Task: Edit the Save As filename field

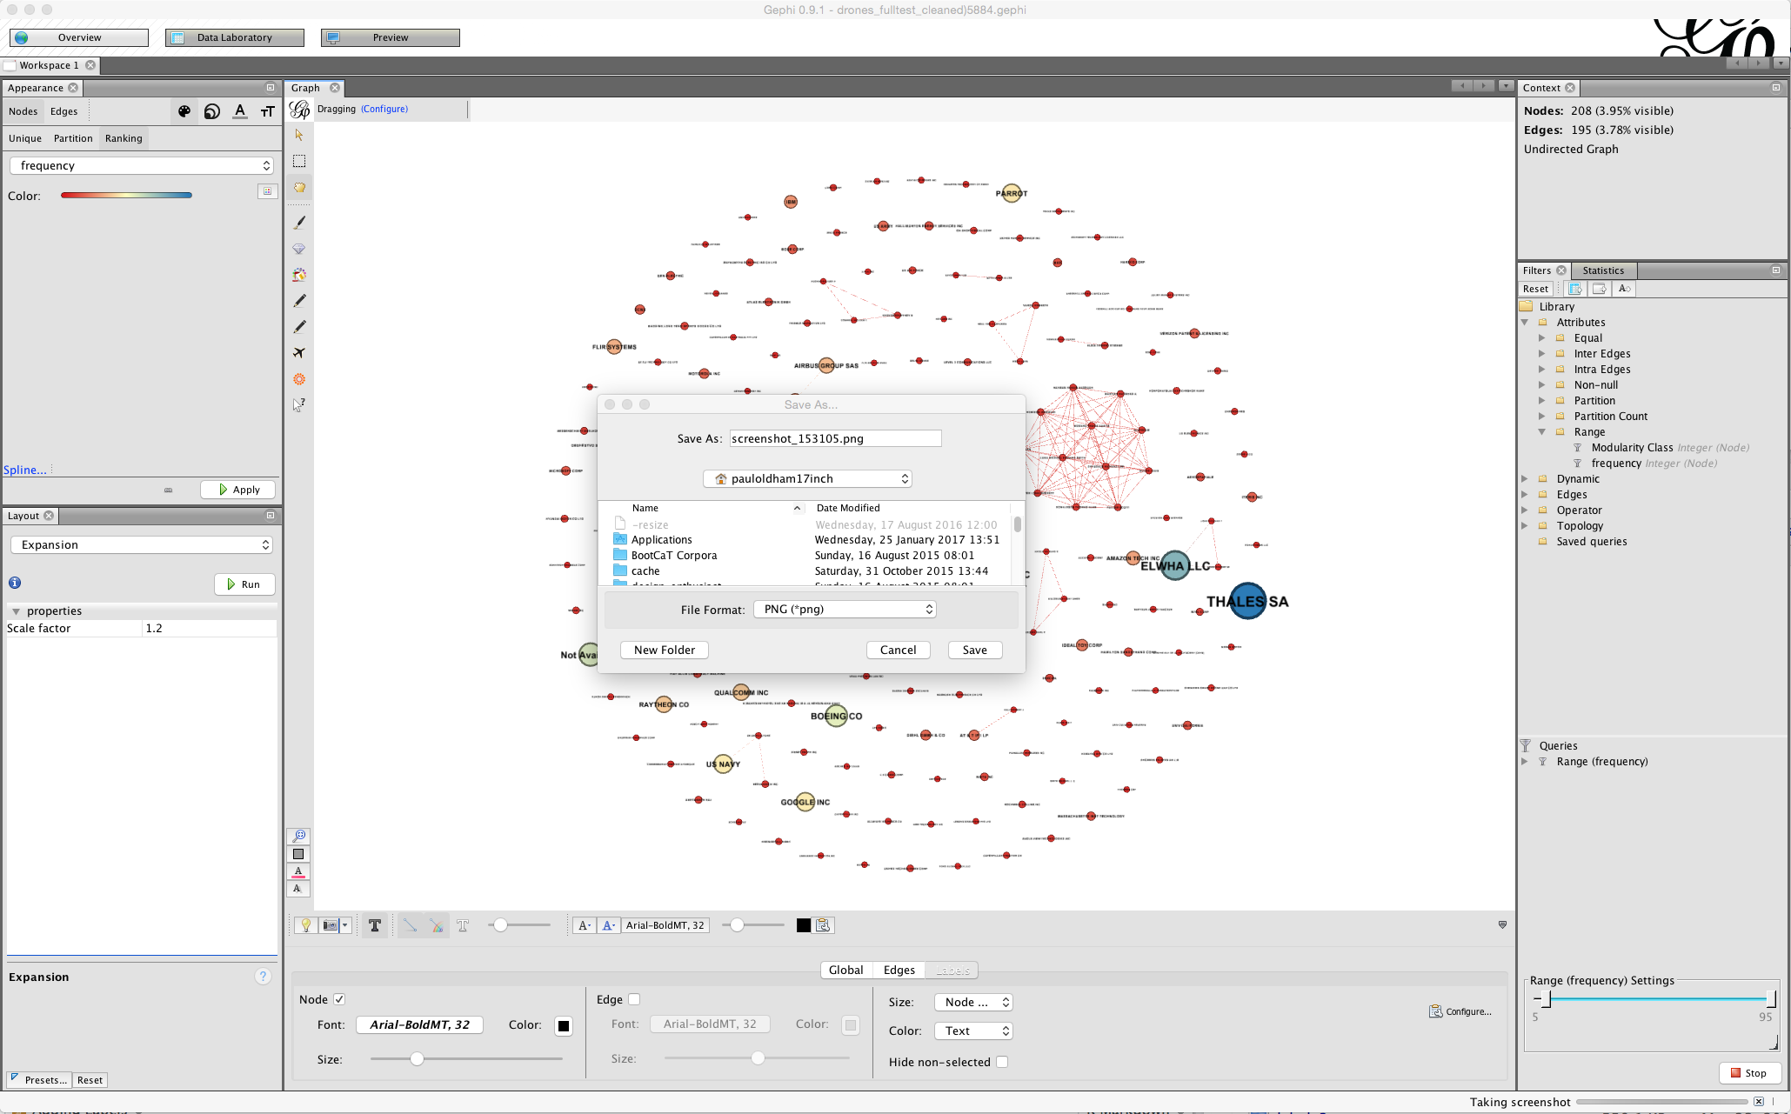Action: 835,438
